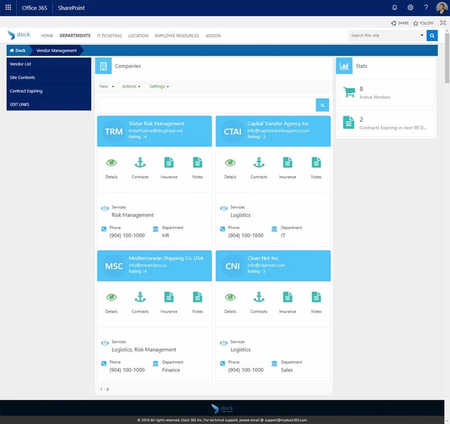Viewport: 450px width, 424px height.
Task: Click the Companies building icon
Action: click(x=104, y=66)
